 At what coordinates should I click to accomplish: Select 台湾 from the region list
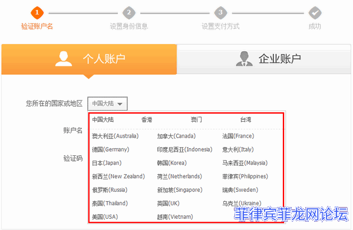point(246,120)
